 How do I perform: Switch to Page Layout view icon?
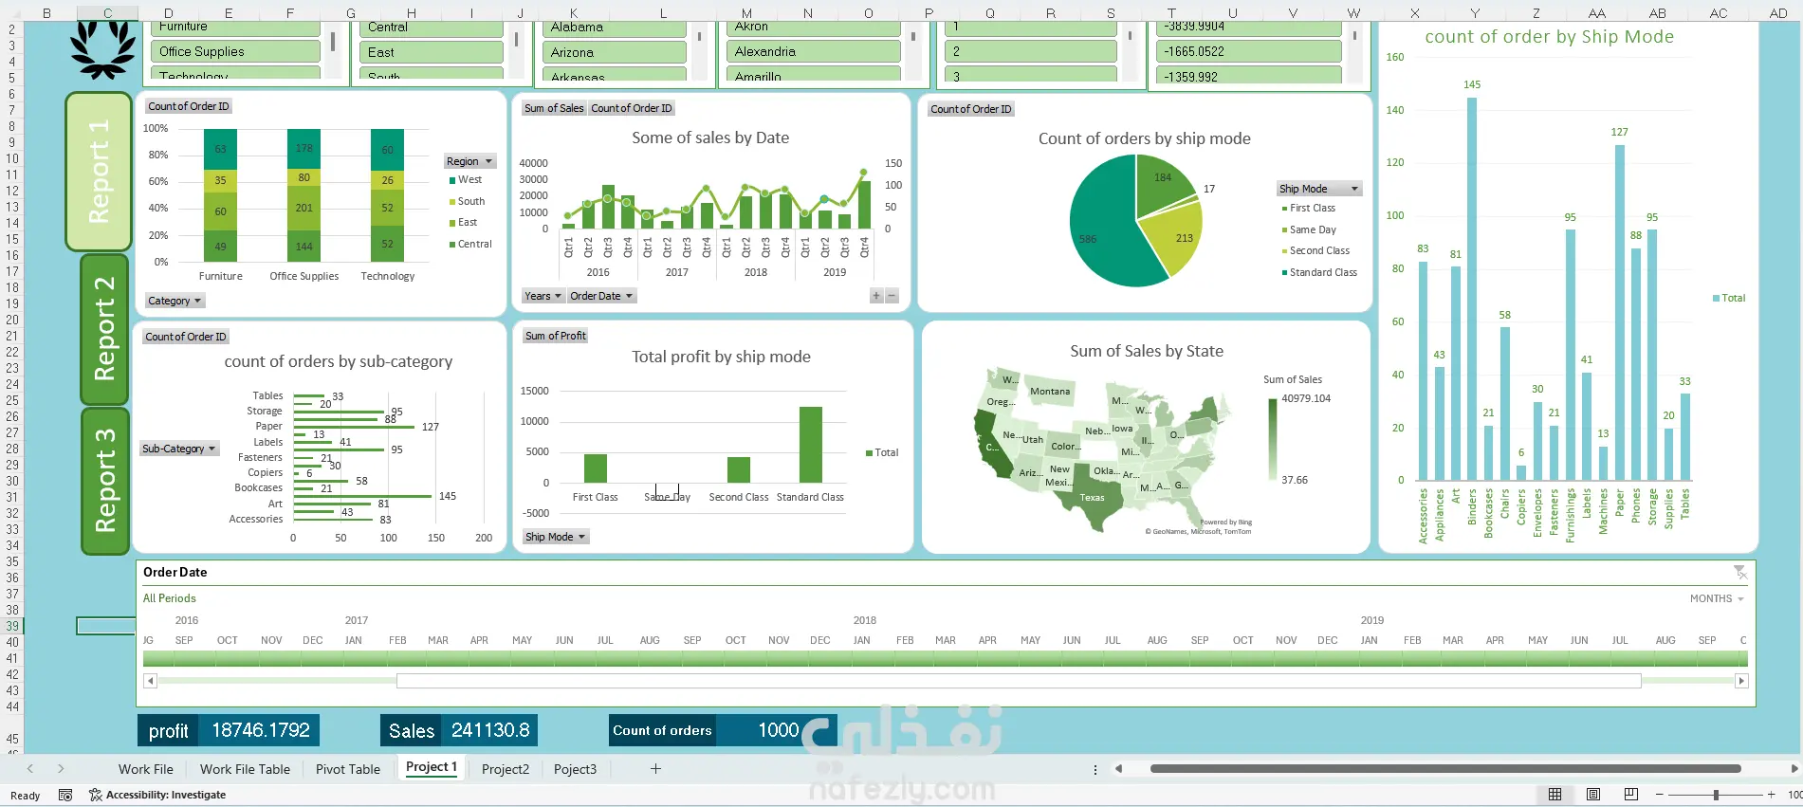1593,795
